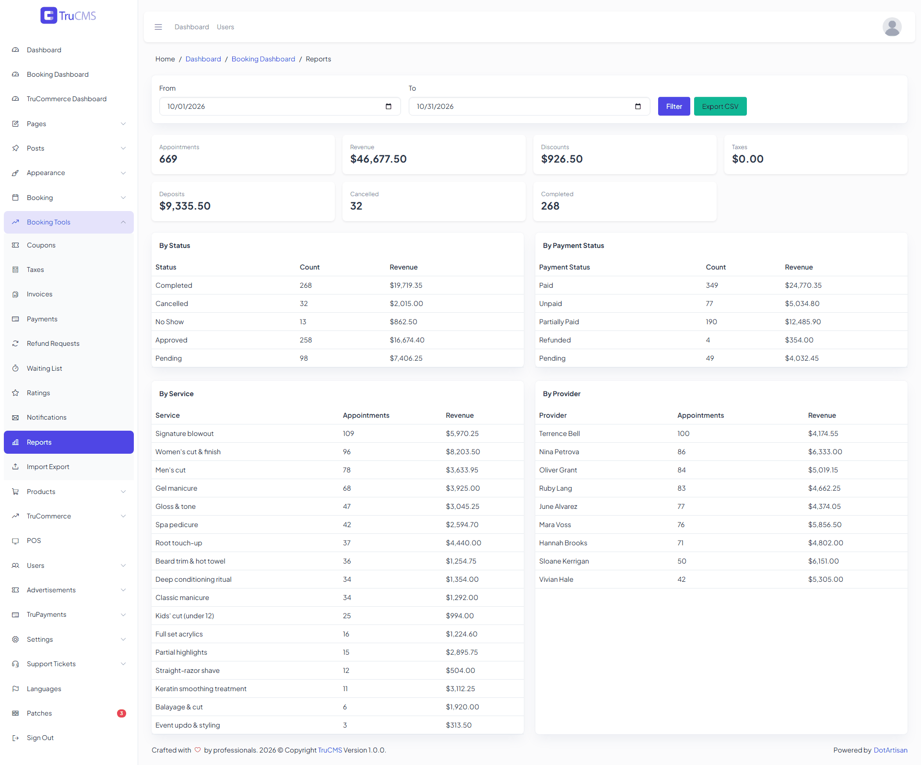This screenshot has width=921, height=765.
Task: Follow the Dashboard breadcrumb link
Action: point(203,59)
